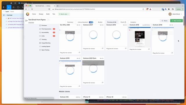Click flag icon on Outlook 2016 macOS card
186x105 pixels.
coord(149,49)
